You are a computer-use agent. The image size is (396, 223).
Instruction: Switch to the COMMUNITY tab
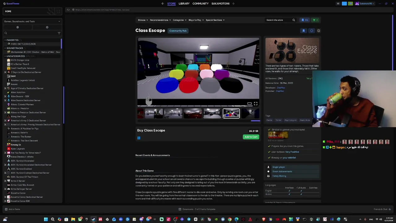tap(200, 4)
